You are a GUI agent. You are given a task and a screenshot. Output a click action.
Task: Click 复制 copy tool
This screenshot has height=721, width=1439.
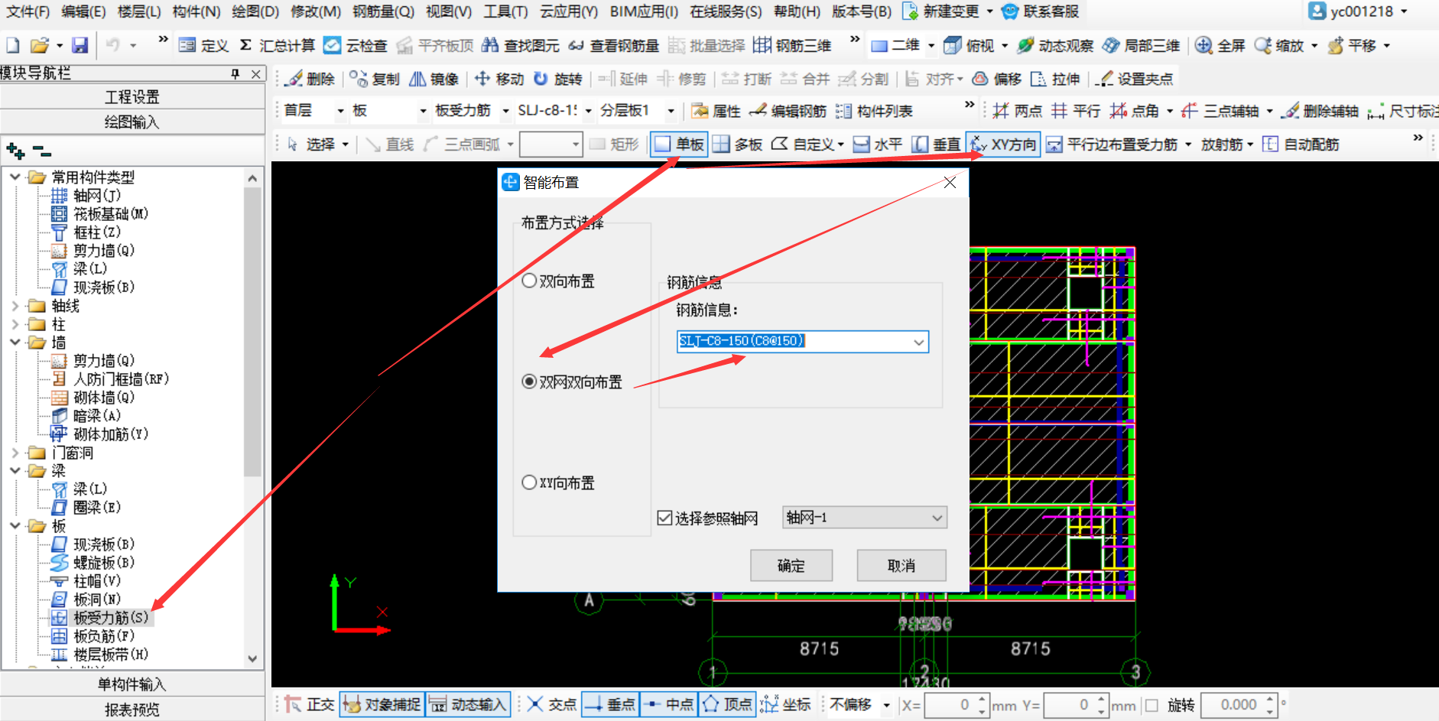[x=375, y=79]
